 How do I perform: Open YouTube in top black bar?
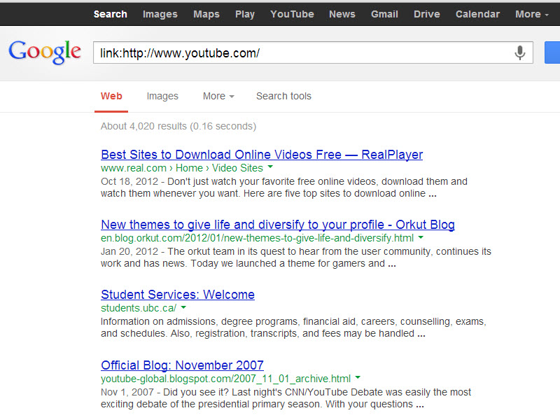[x=292, y=14]
